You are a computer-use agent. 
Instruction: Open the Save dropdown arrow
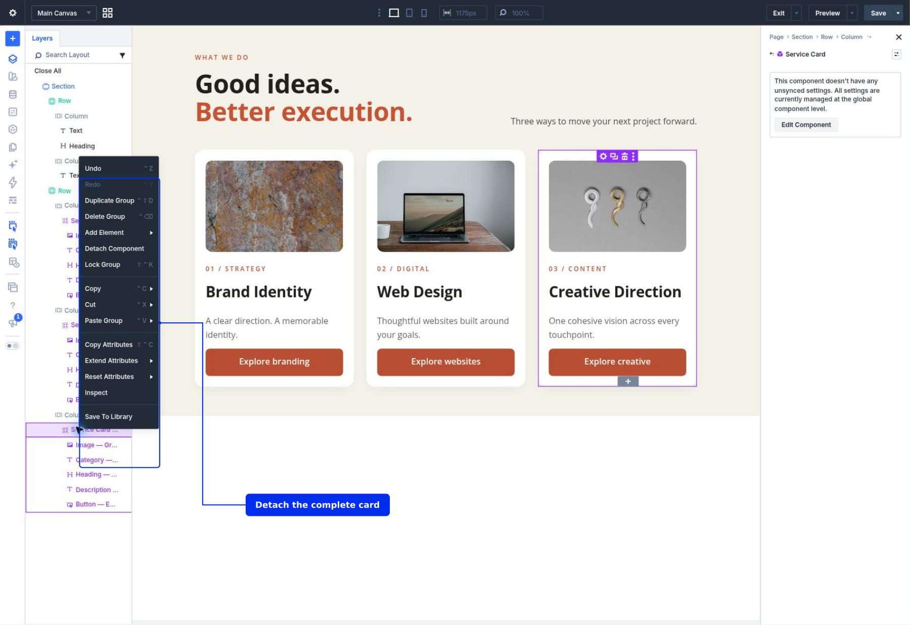point(898,13)
